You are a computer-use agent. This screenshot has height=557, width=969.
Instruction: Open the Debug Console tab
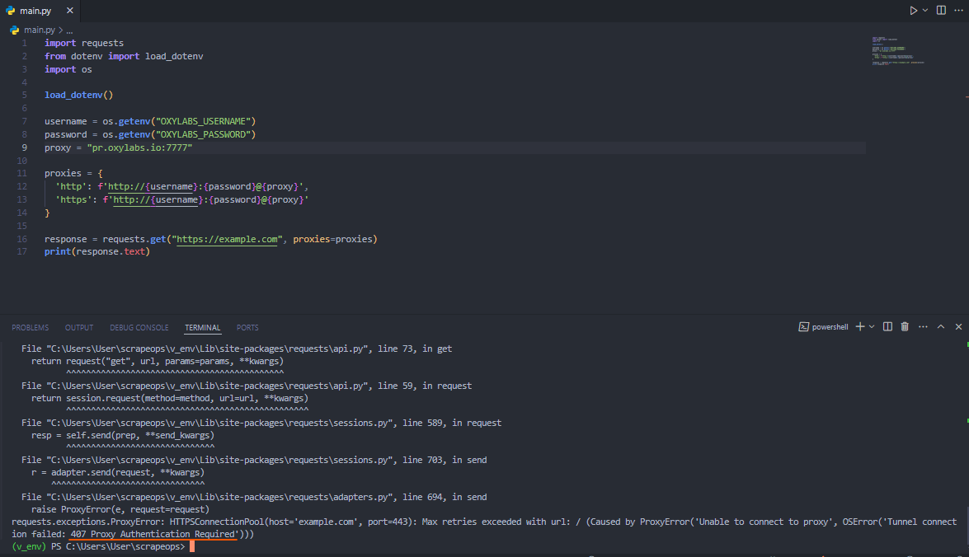pos(139,327)
